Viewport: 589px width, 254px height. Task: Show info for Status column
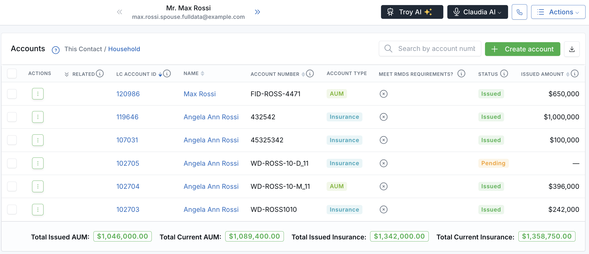point(504,73)
